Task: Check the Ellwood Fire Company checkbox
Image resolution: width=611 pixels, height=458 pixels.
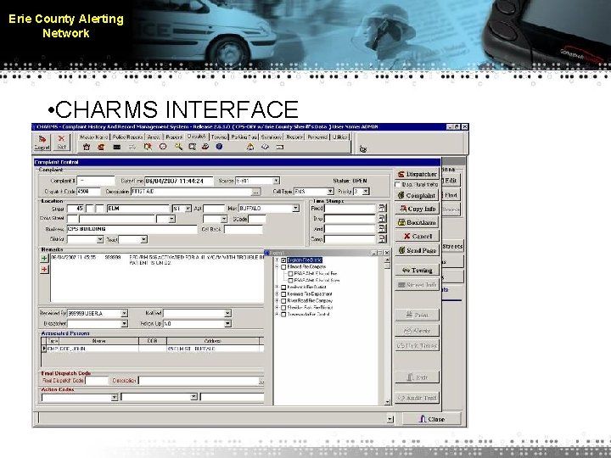Action: point(283,267)
